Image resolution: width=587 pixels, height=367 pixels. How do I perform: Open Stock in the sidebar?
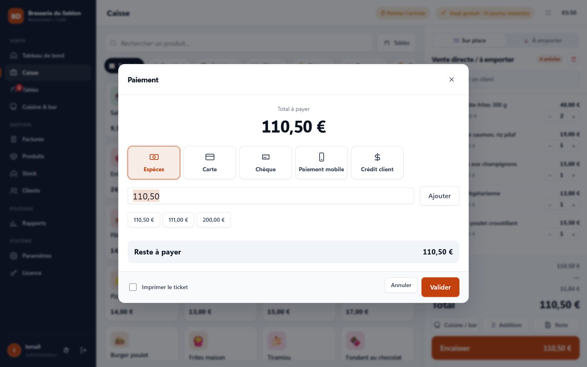pyautogui.click(x=48, y=173)
